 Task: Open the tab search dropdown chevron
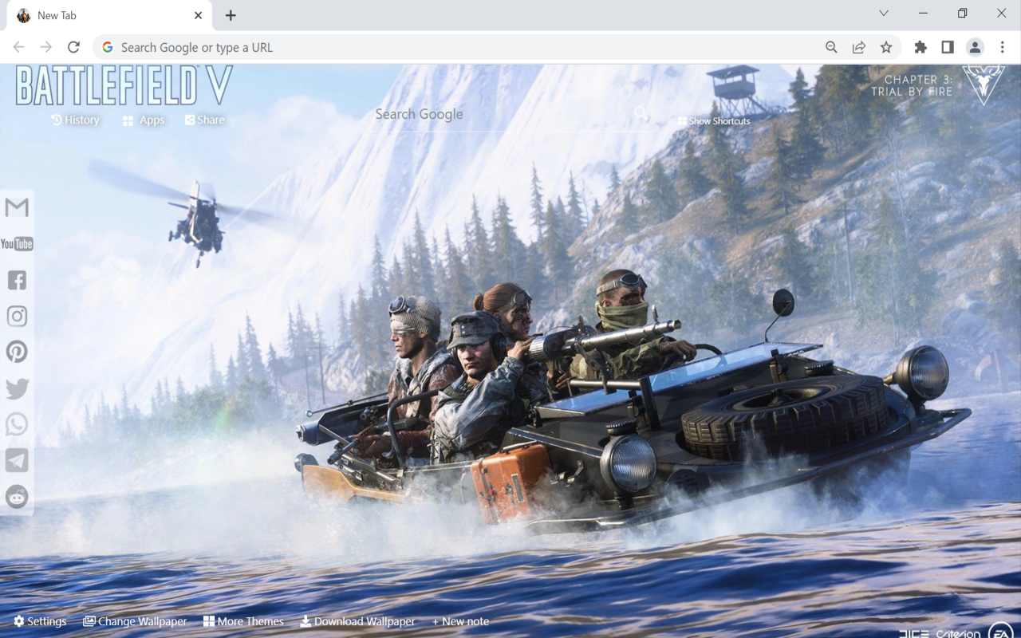pyautogui.click(x=884, y=14)
